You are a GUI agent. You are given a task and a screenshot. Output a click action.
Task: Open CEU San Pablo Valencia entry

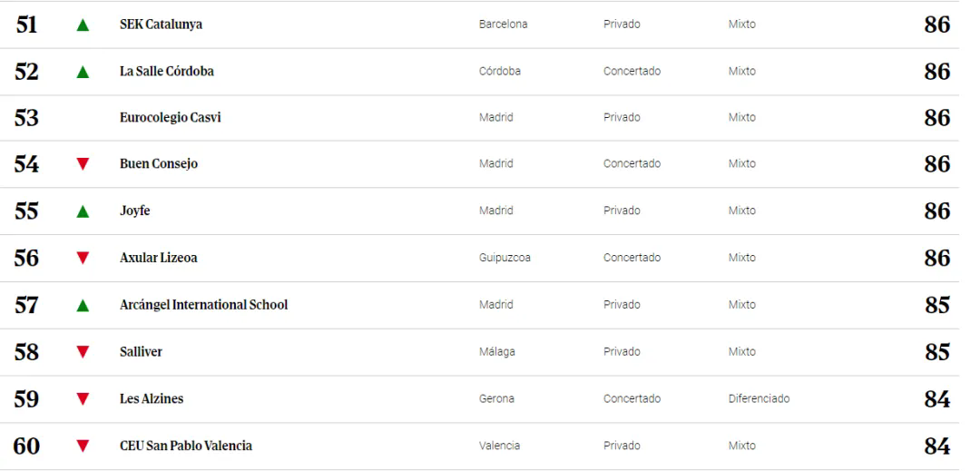pos(186,446)
